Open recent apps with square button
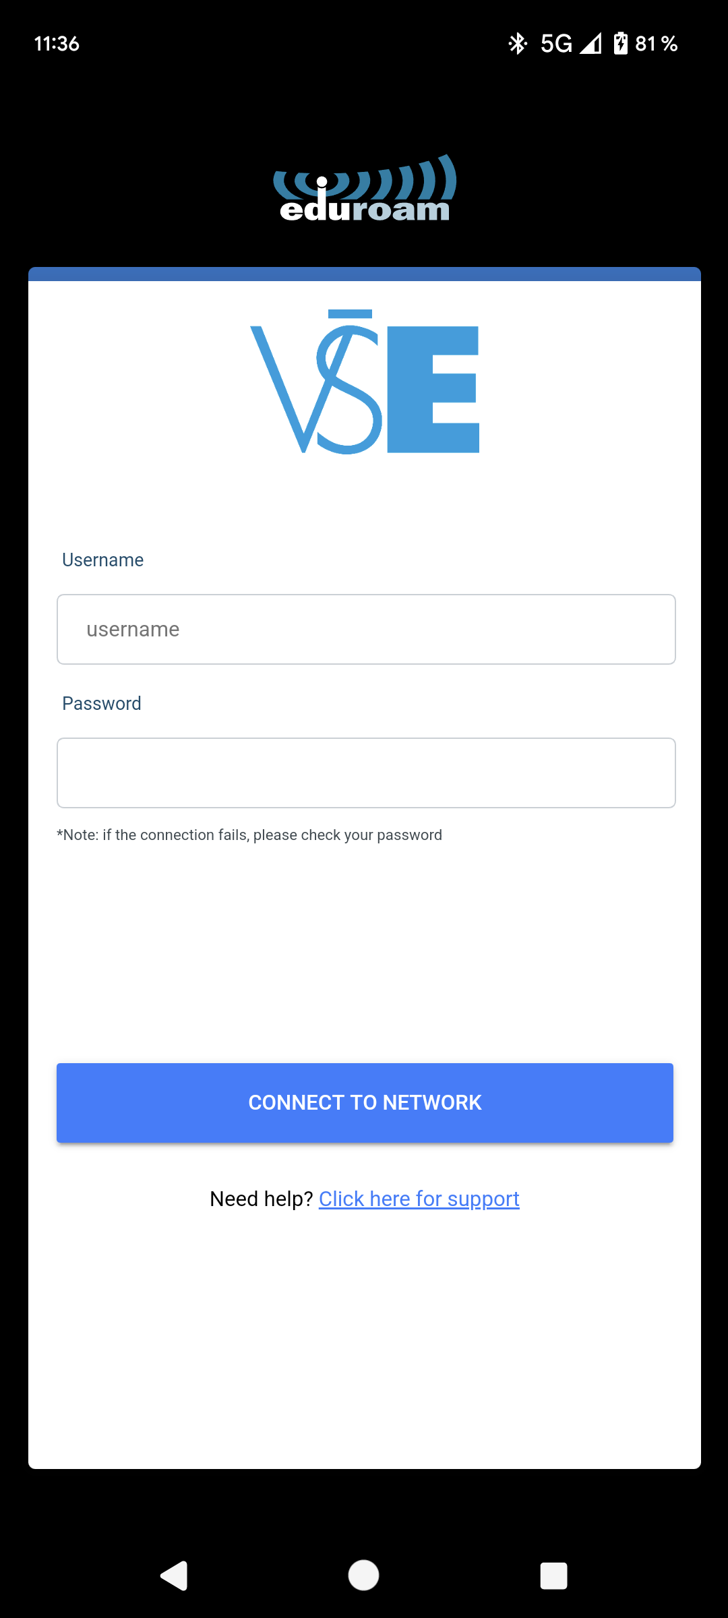This screenshot has height=1618, width=728. point(553,1576)
